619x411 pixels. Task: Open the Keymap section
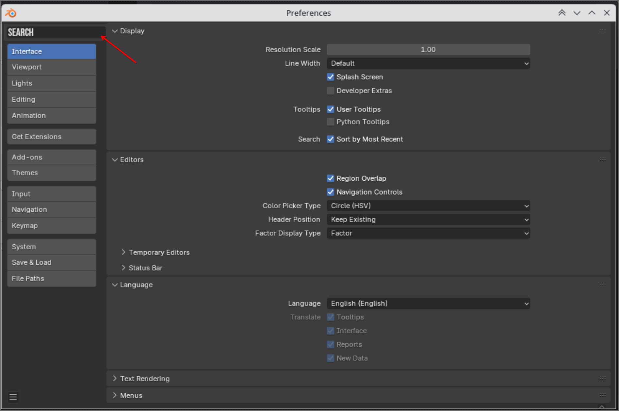52,226
